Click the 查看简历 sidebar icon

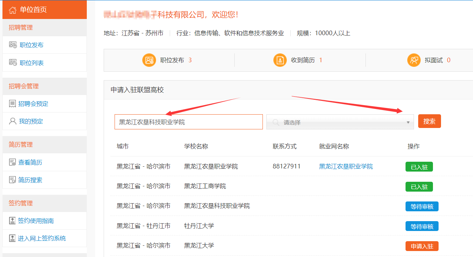[x=12, y=162]
